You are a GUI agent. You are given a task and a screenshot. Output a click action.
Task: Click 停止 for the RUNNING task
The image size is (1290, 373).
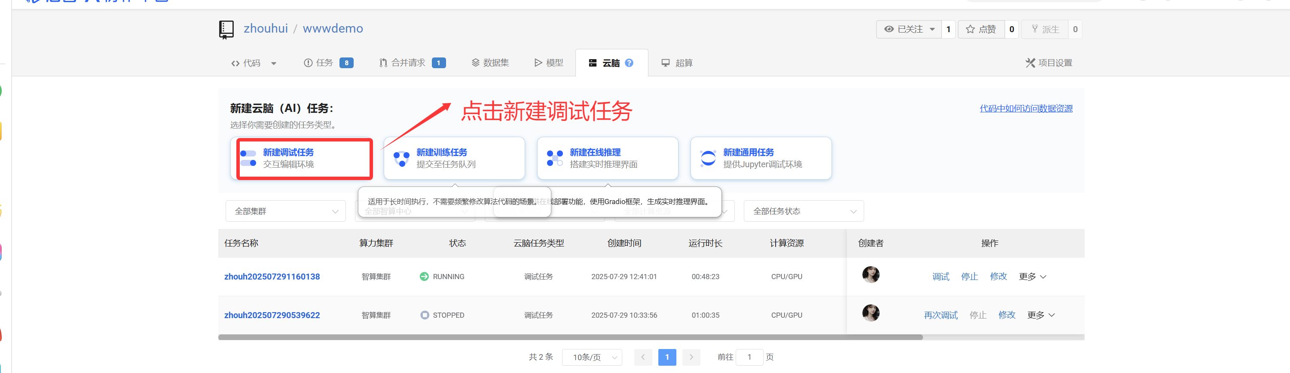pos(969,277)
